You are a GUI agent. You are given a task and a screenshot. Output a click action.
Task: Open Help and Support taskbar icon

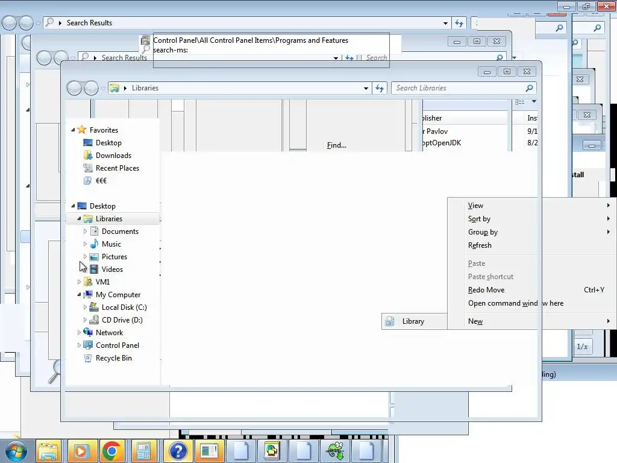click(178, 451)
